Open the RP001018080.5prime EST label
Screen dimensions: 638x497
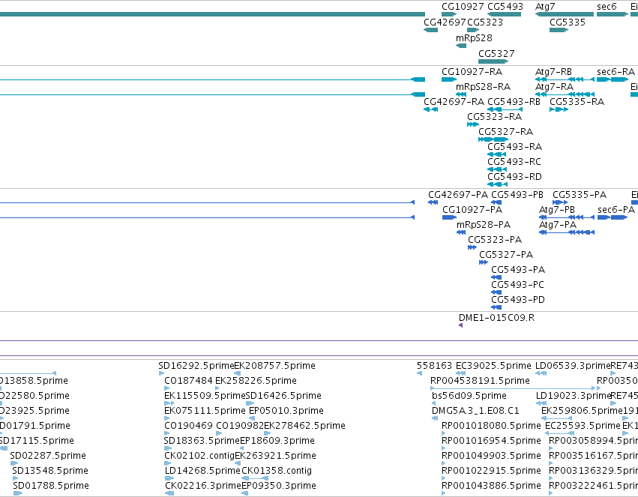491,427
